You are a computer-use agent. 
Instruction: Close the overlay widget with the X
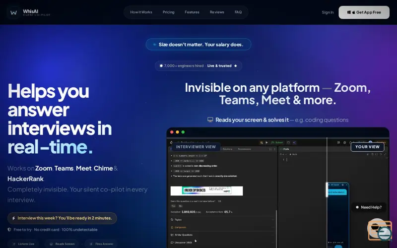point(346,185)
